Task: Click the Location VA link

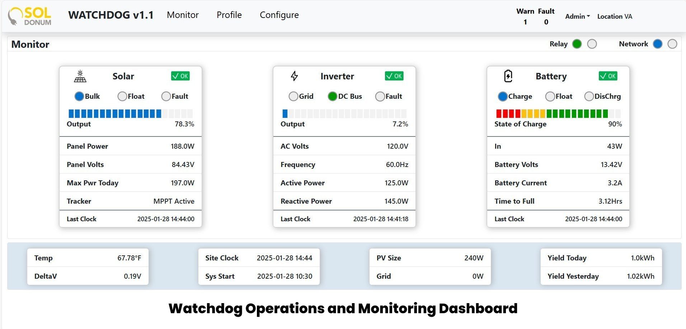Action: (615, 17)
